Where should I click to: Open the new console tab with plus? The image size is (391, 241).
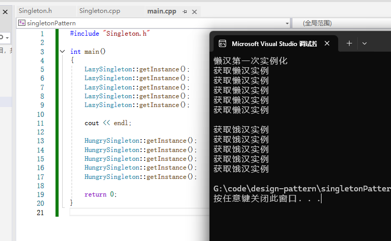[349, 43]
